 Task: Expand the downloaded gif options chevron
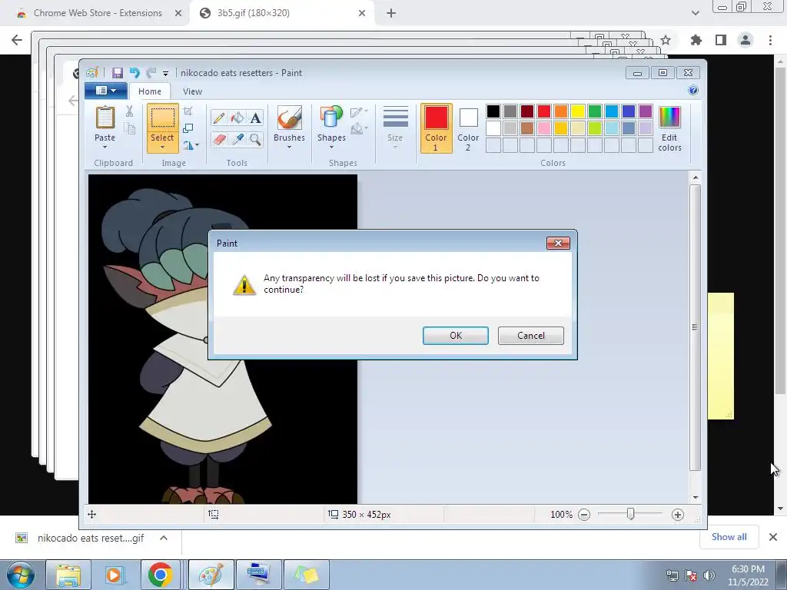(x=164, y=538)
